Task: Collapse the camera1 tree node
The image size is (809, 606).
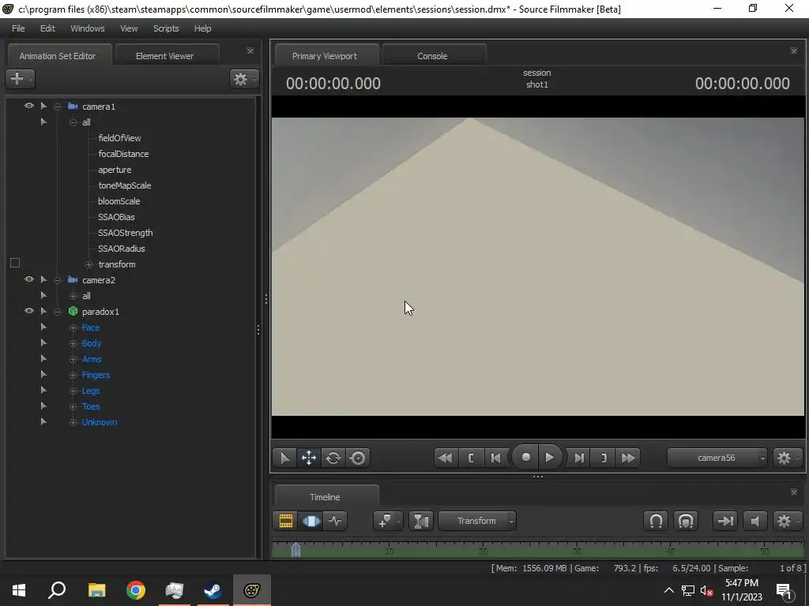Action: point(57,107)
